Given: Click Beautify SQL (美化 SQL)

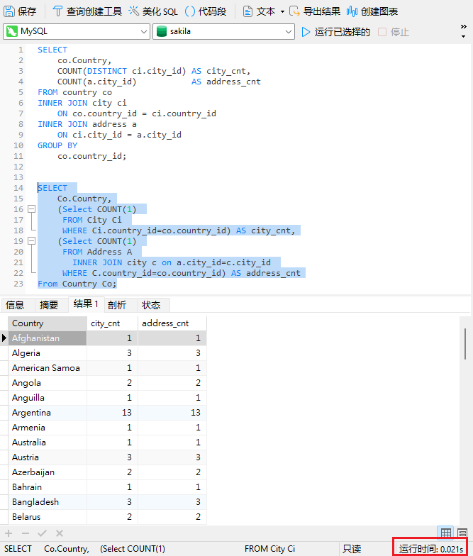Looking at the screenshot, I should tap(153, 11).
